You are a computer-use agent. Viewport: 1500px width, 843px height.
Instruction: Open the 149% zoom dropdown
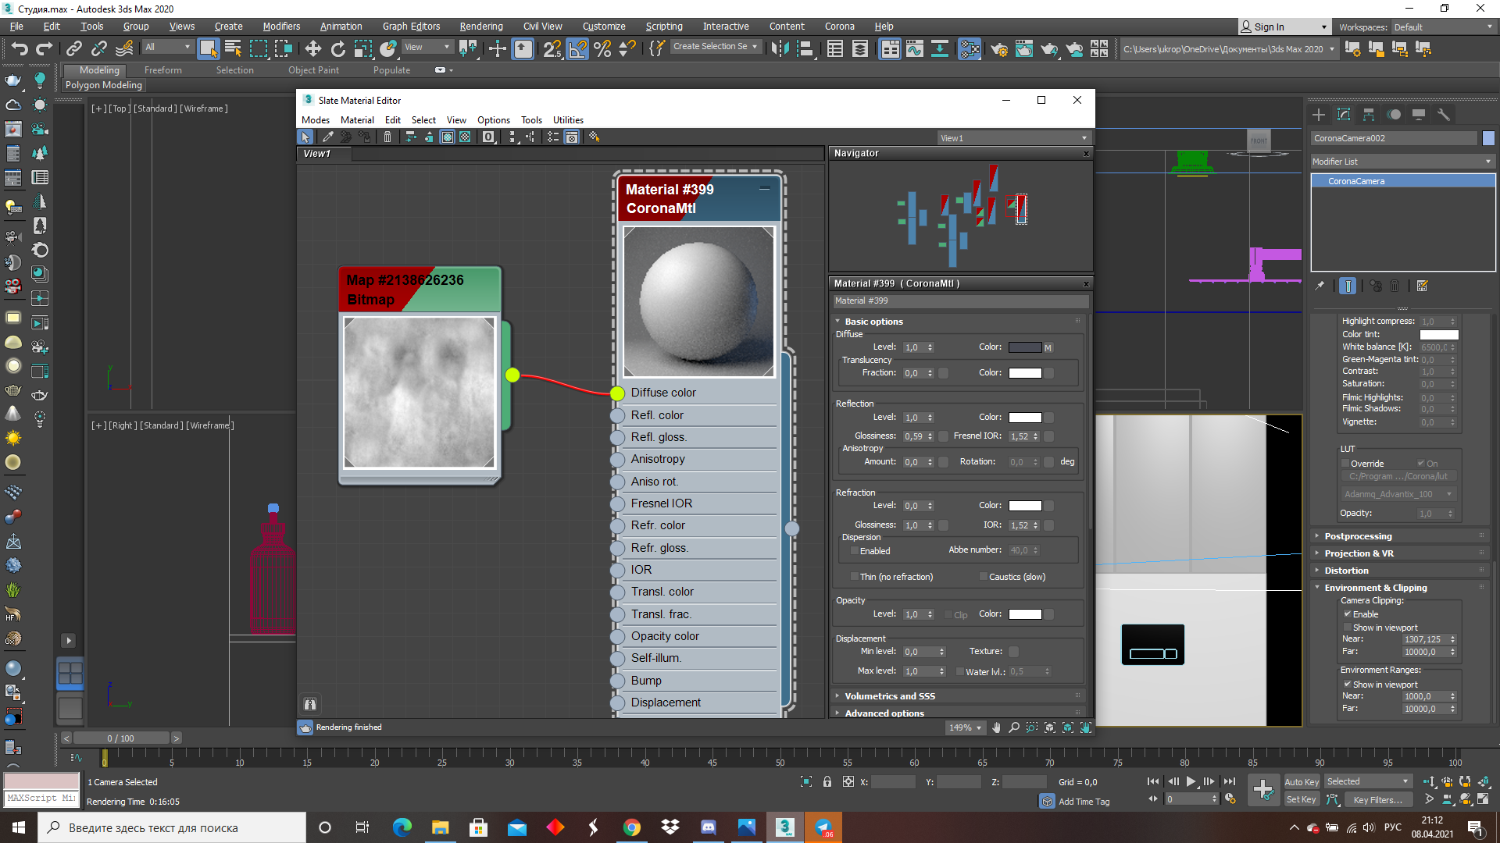point(965,727)
